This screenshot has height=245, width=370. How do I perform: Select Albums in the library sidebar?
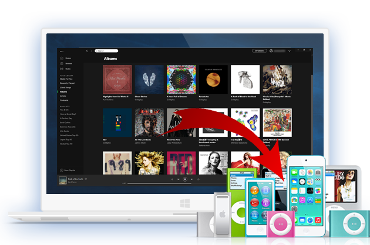point(63,91)
